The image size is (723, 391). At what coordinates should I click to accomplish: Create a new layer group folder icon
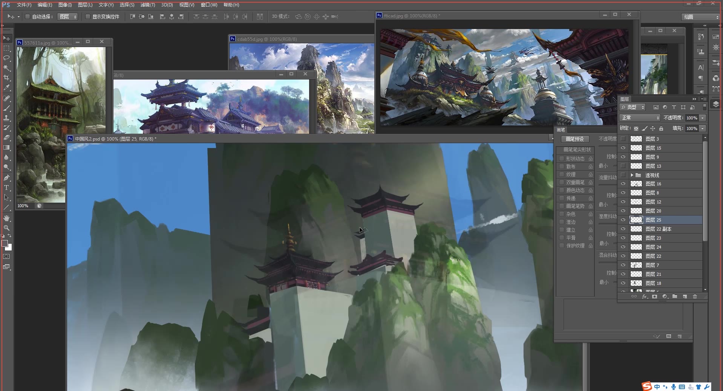(x=675, y=296)
